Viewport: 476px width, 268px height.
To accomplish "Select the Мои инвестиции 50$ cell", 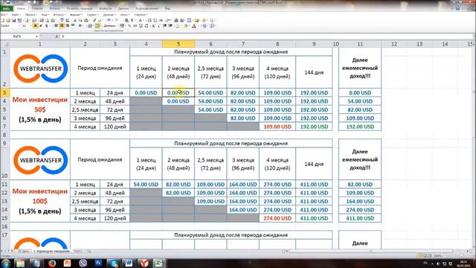I will pos(39,109).
